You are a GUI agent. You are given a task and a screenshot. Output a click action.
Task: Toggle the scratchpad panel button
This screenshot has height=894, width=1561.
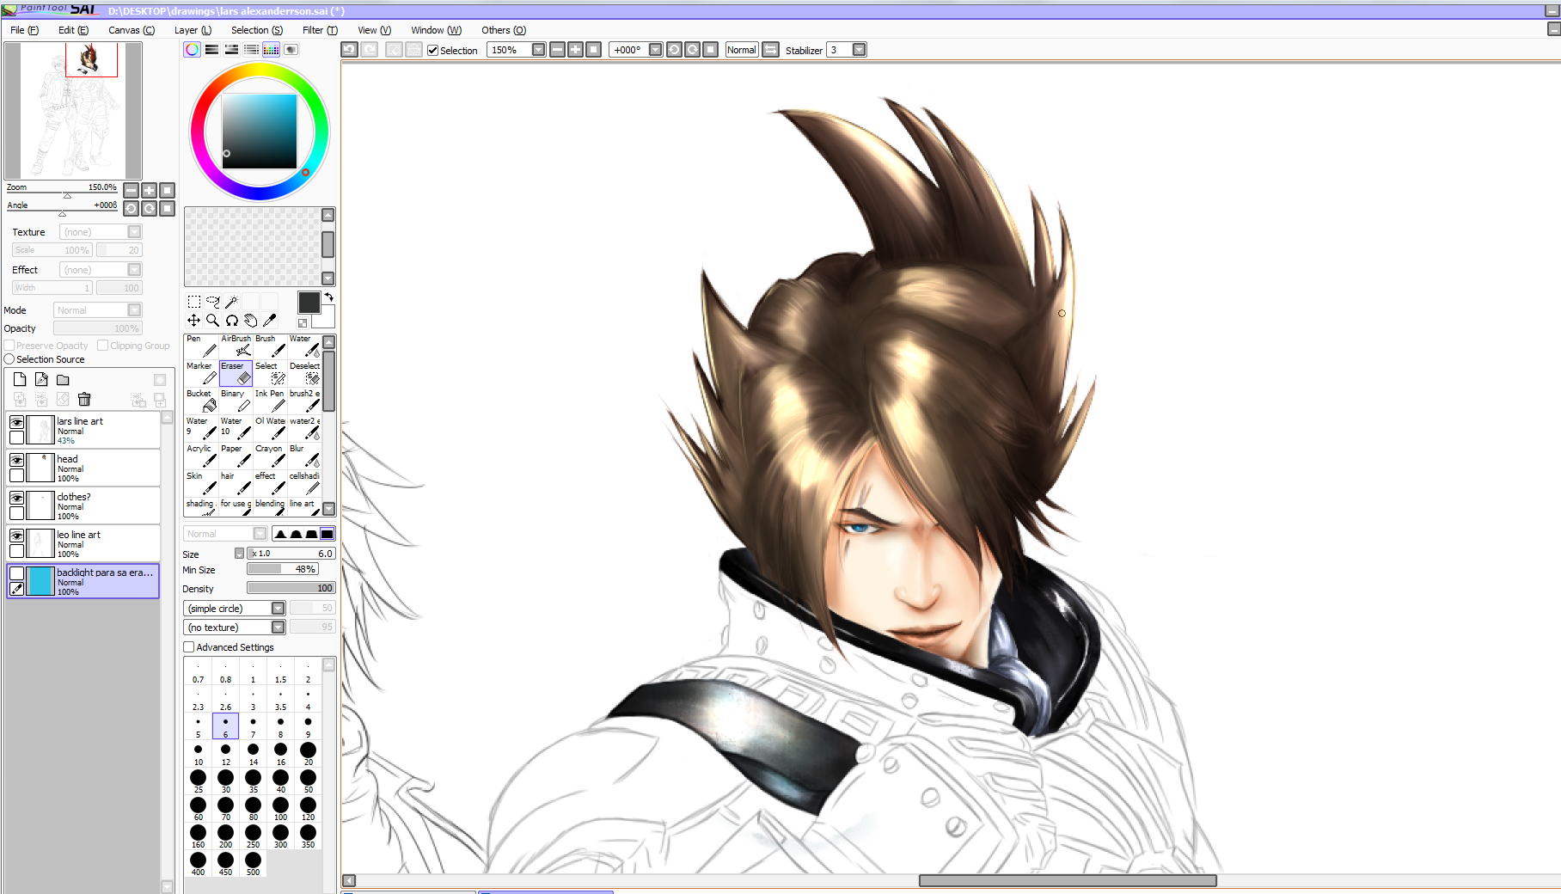click(x=291, y=50)
